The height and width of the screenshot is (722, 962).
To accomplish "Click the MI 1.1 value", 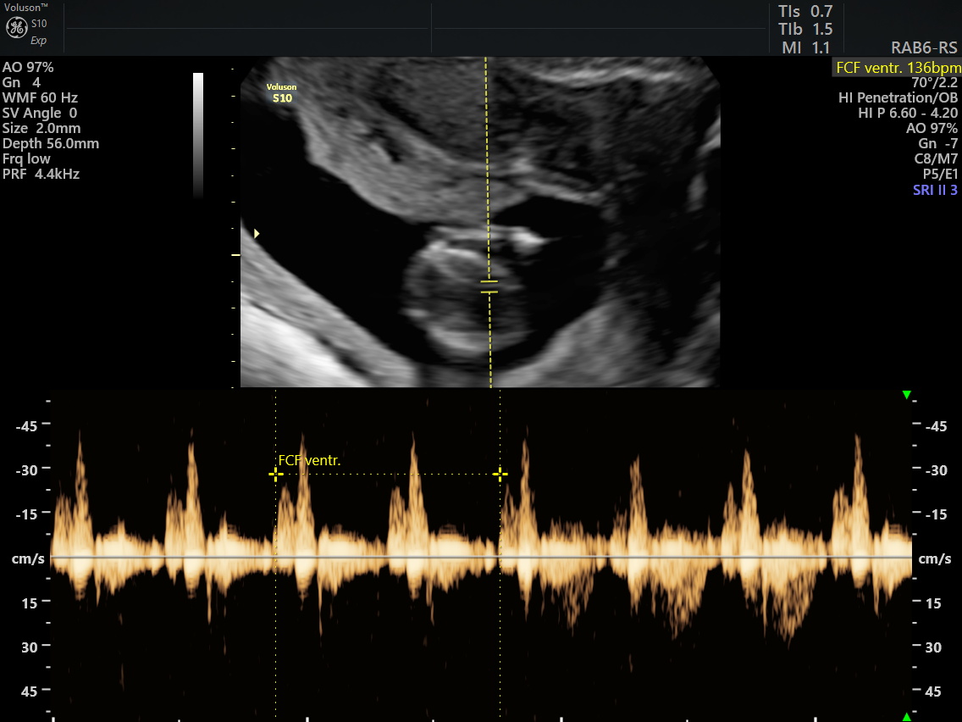I will (x=805, y=48).
